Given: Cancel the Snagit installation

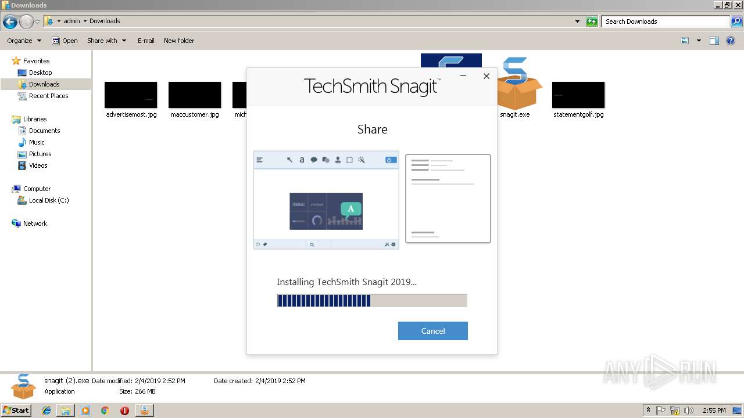Looking at the screenshot, I should pos(432,331).
